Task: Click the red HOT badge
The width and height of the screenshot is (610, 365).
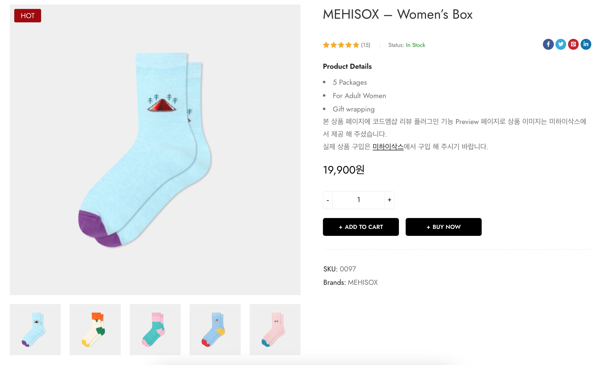Action: pos(28,16)
